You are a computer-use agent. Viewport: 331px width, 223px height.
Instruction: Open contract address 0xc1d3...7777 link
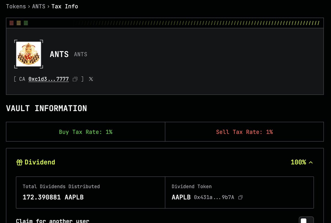pyautogui.click(x=49, y=79)
